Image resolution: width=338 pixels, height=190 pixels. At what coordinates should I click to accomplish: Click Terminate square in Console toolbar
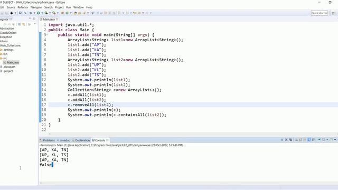click(x=282, y=140)
